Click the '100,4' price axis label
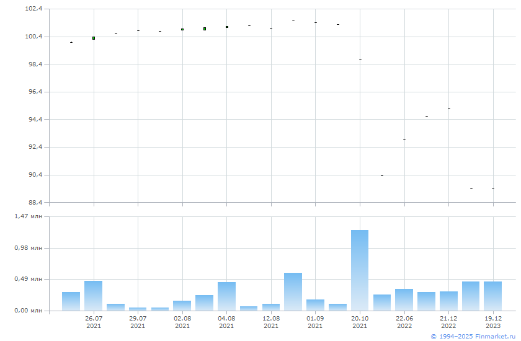The height and width of the screenshot is (341, 521). tap(34, 36)
